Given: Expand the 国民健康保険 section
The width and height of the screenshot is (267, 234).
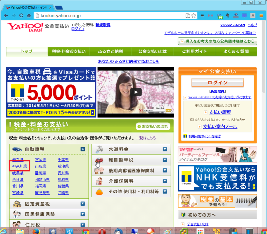Looking at the screenshot, I should (x=83, y=214).
